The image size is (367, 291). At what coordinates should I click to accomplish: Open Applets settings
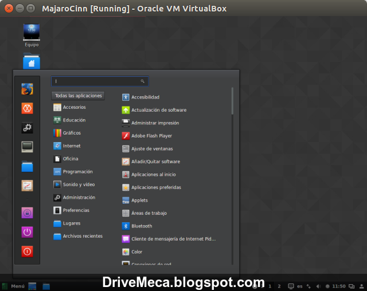tap(135, 200)
